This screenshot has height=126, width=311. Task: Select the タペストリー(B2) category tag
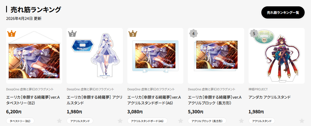[20, 121]
